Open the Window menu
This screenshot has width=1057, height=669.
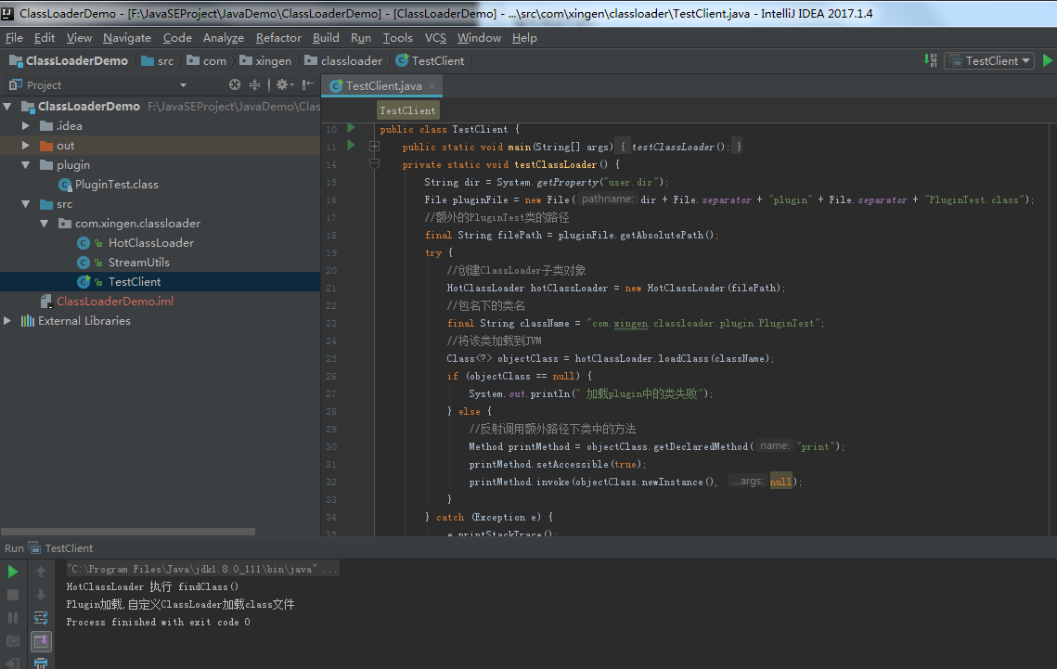click(479, 38)
